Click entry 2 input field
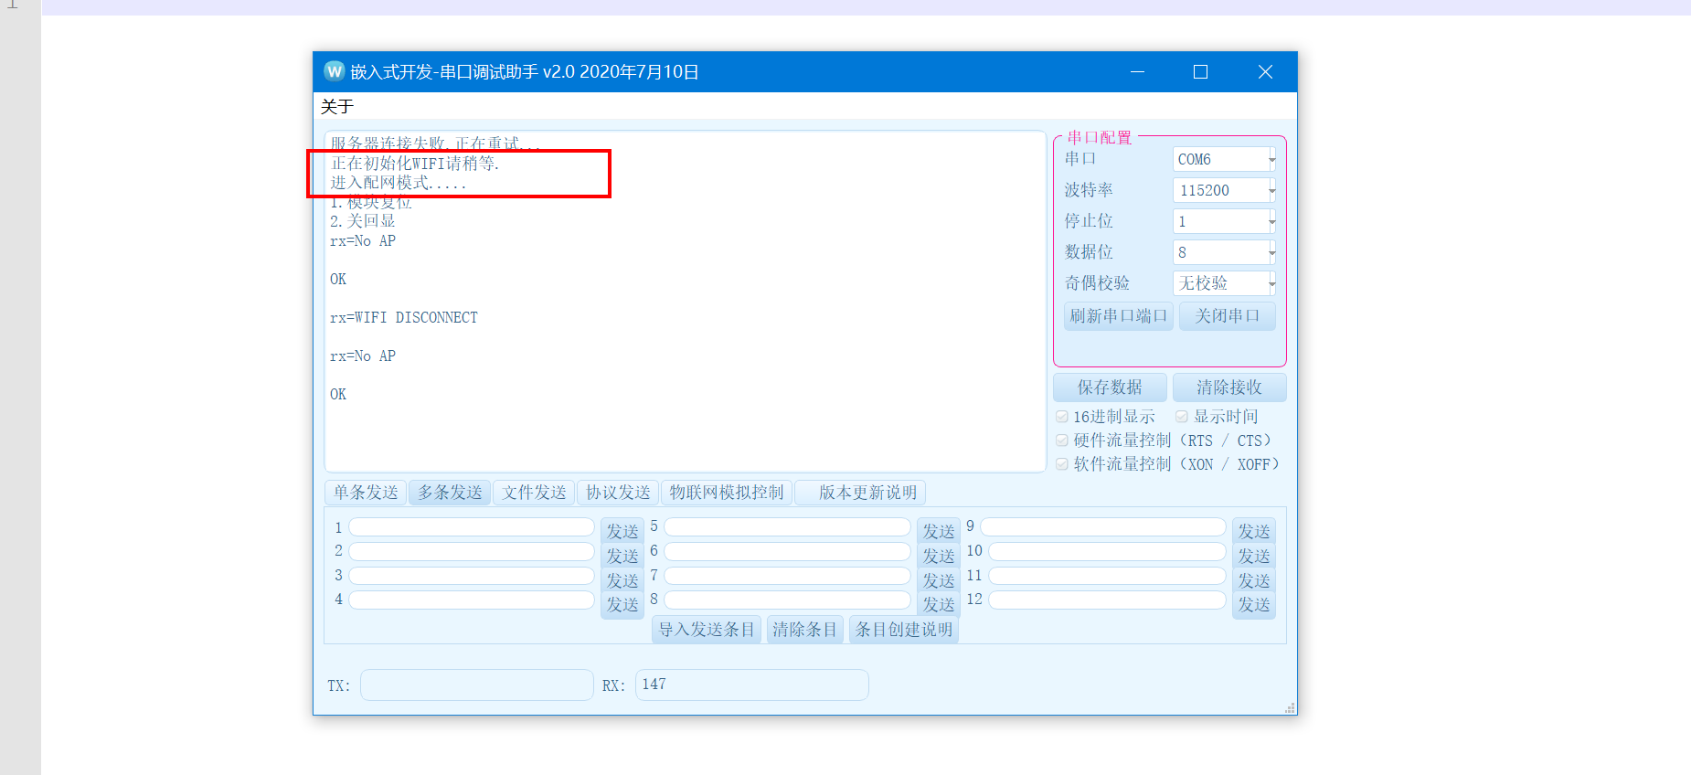This screenshot has width=1691, height=775. [472, 551]
